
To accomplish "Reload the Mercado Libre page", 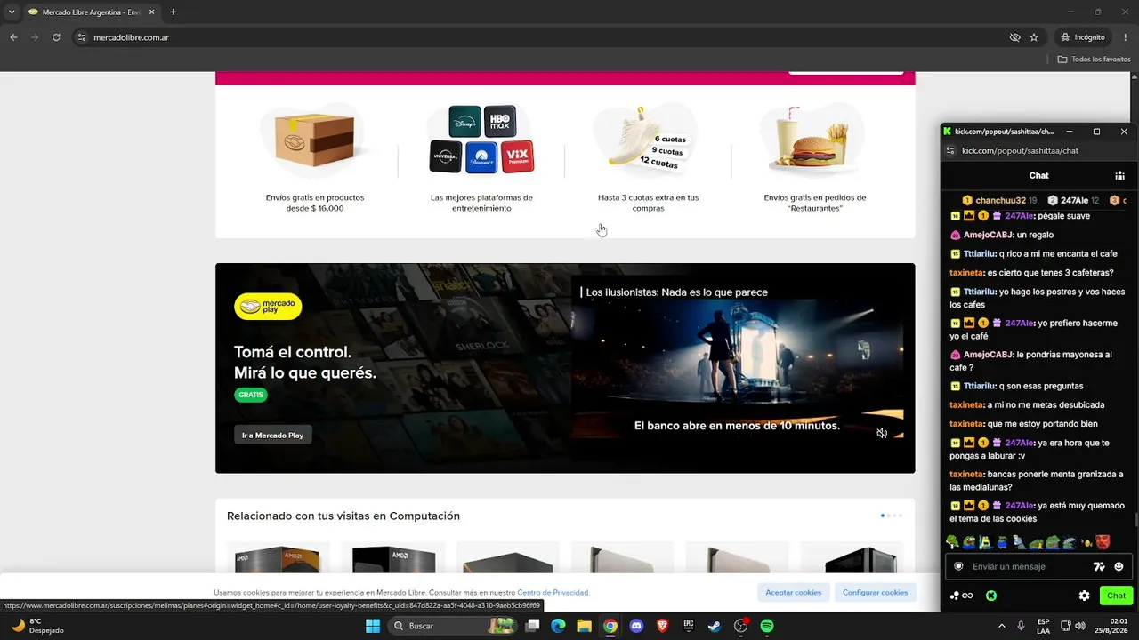I will coord(56,37).
